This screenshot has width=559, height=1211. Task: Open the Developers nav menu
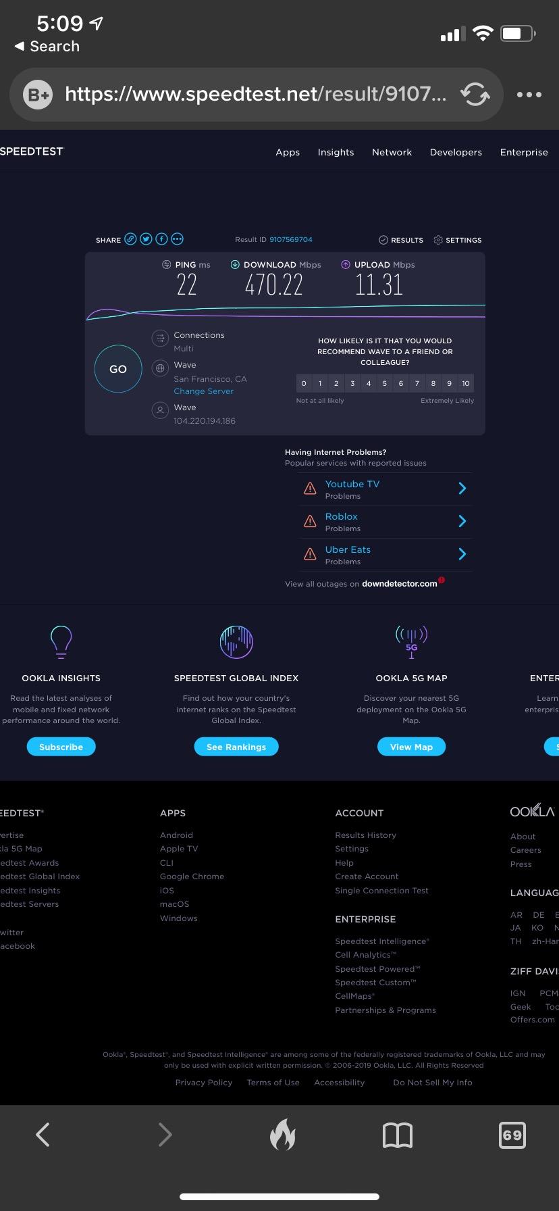click(456, 152)
